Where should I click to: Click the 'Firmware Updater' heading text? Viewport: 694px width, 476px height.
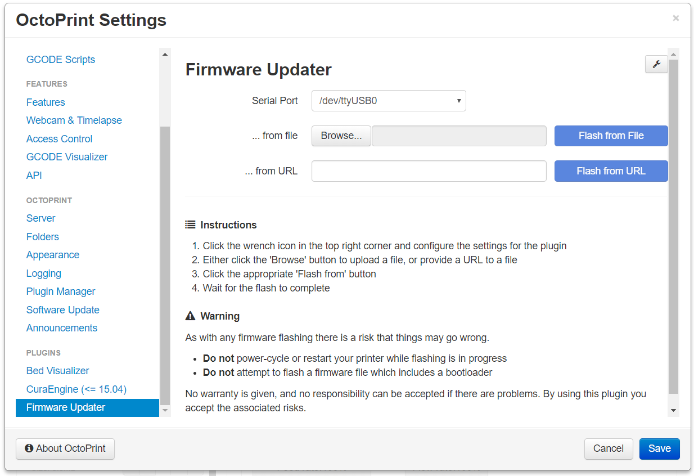[x=259, y=70]
